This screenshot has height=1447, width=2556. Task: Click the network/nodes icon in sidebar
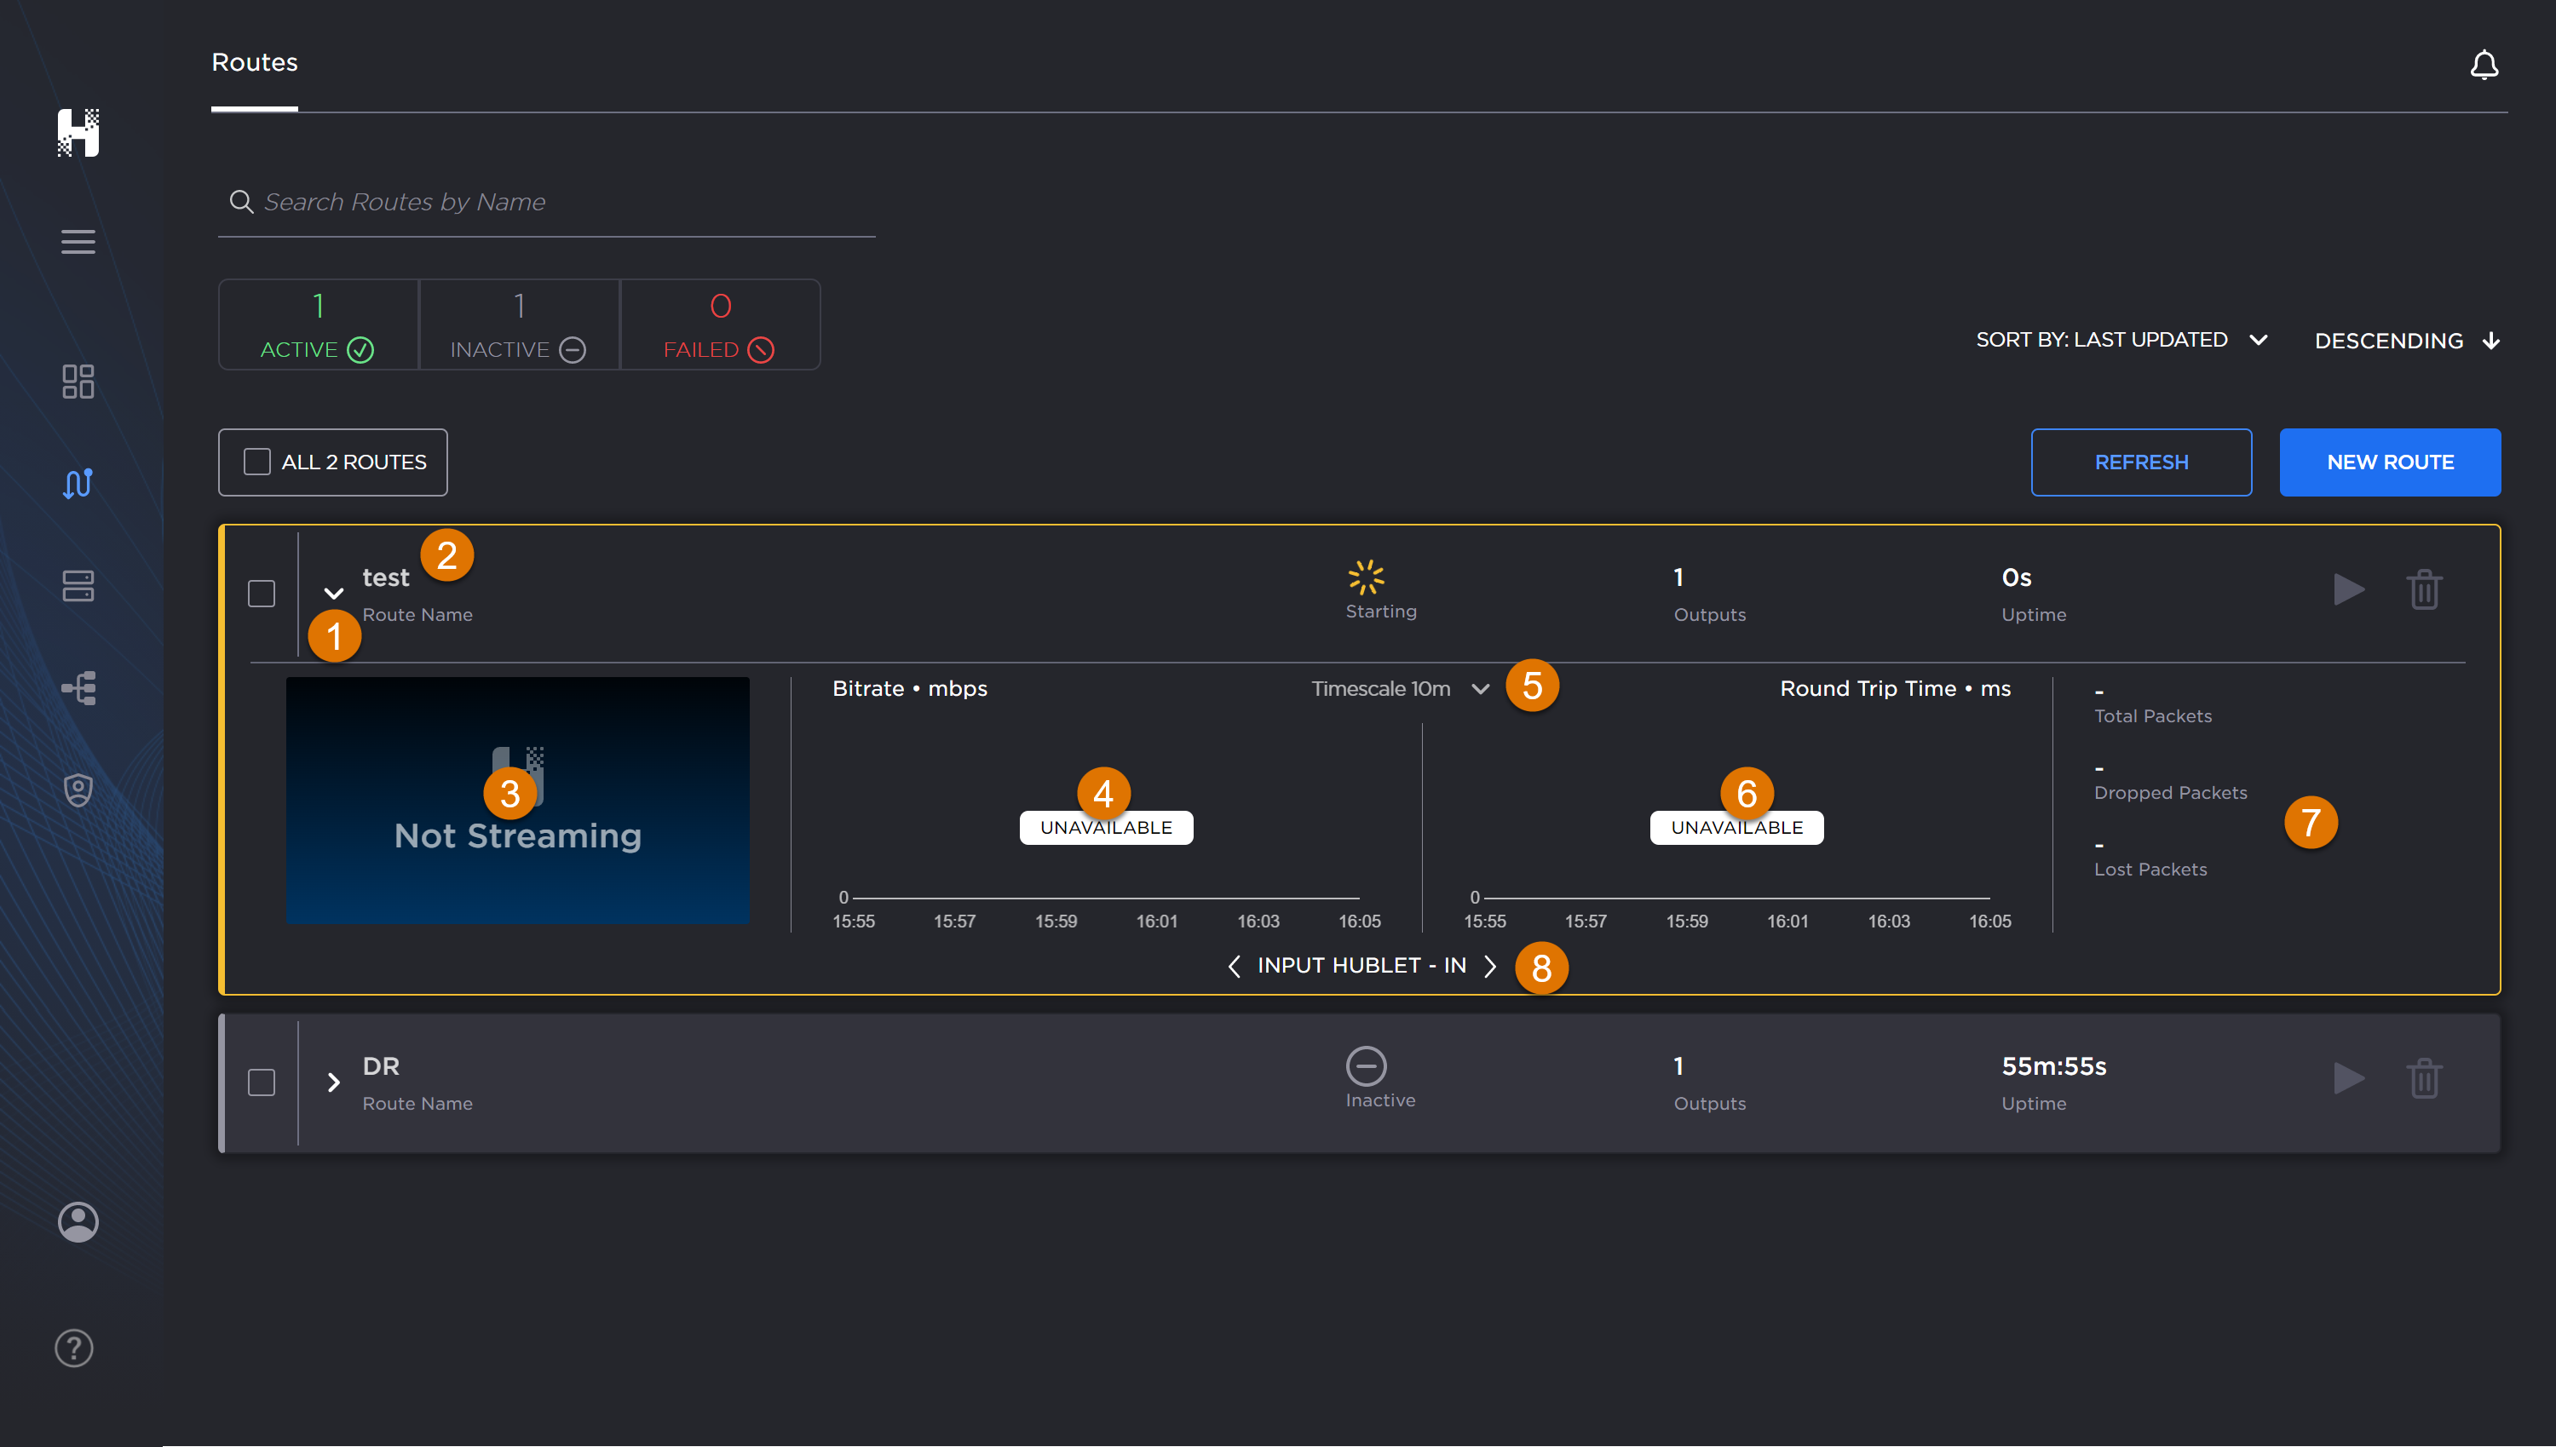76,687
